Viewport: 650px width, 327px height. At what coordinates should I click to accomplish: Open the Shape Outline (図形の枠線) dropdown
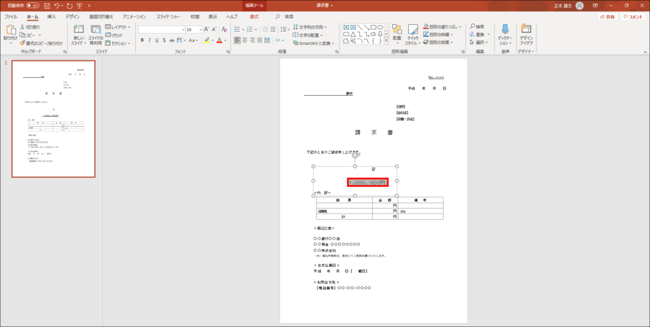[438, 34]
